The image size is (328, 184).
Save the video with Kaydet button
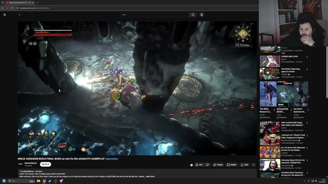point(232,165)
